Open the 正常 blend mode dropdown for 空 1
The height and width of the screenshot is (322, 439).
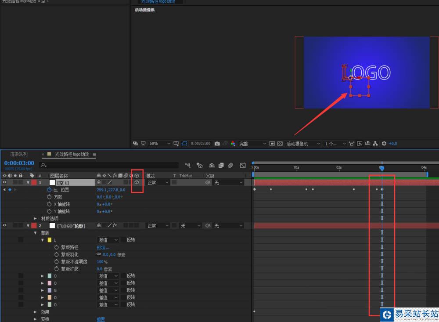point(158,182)
